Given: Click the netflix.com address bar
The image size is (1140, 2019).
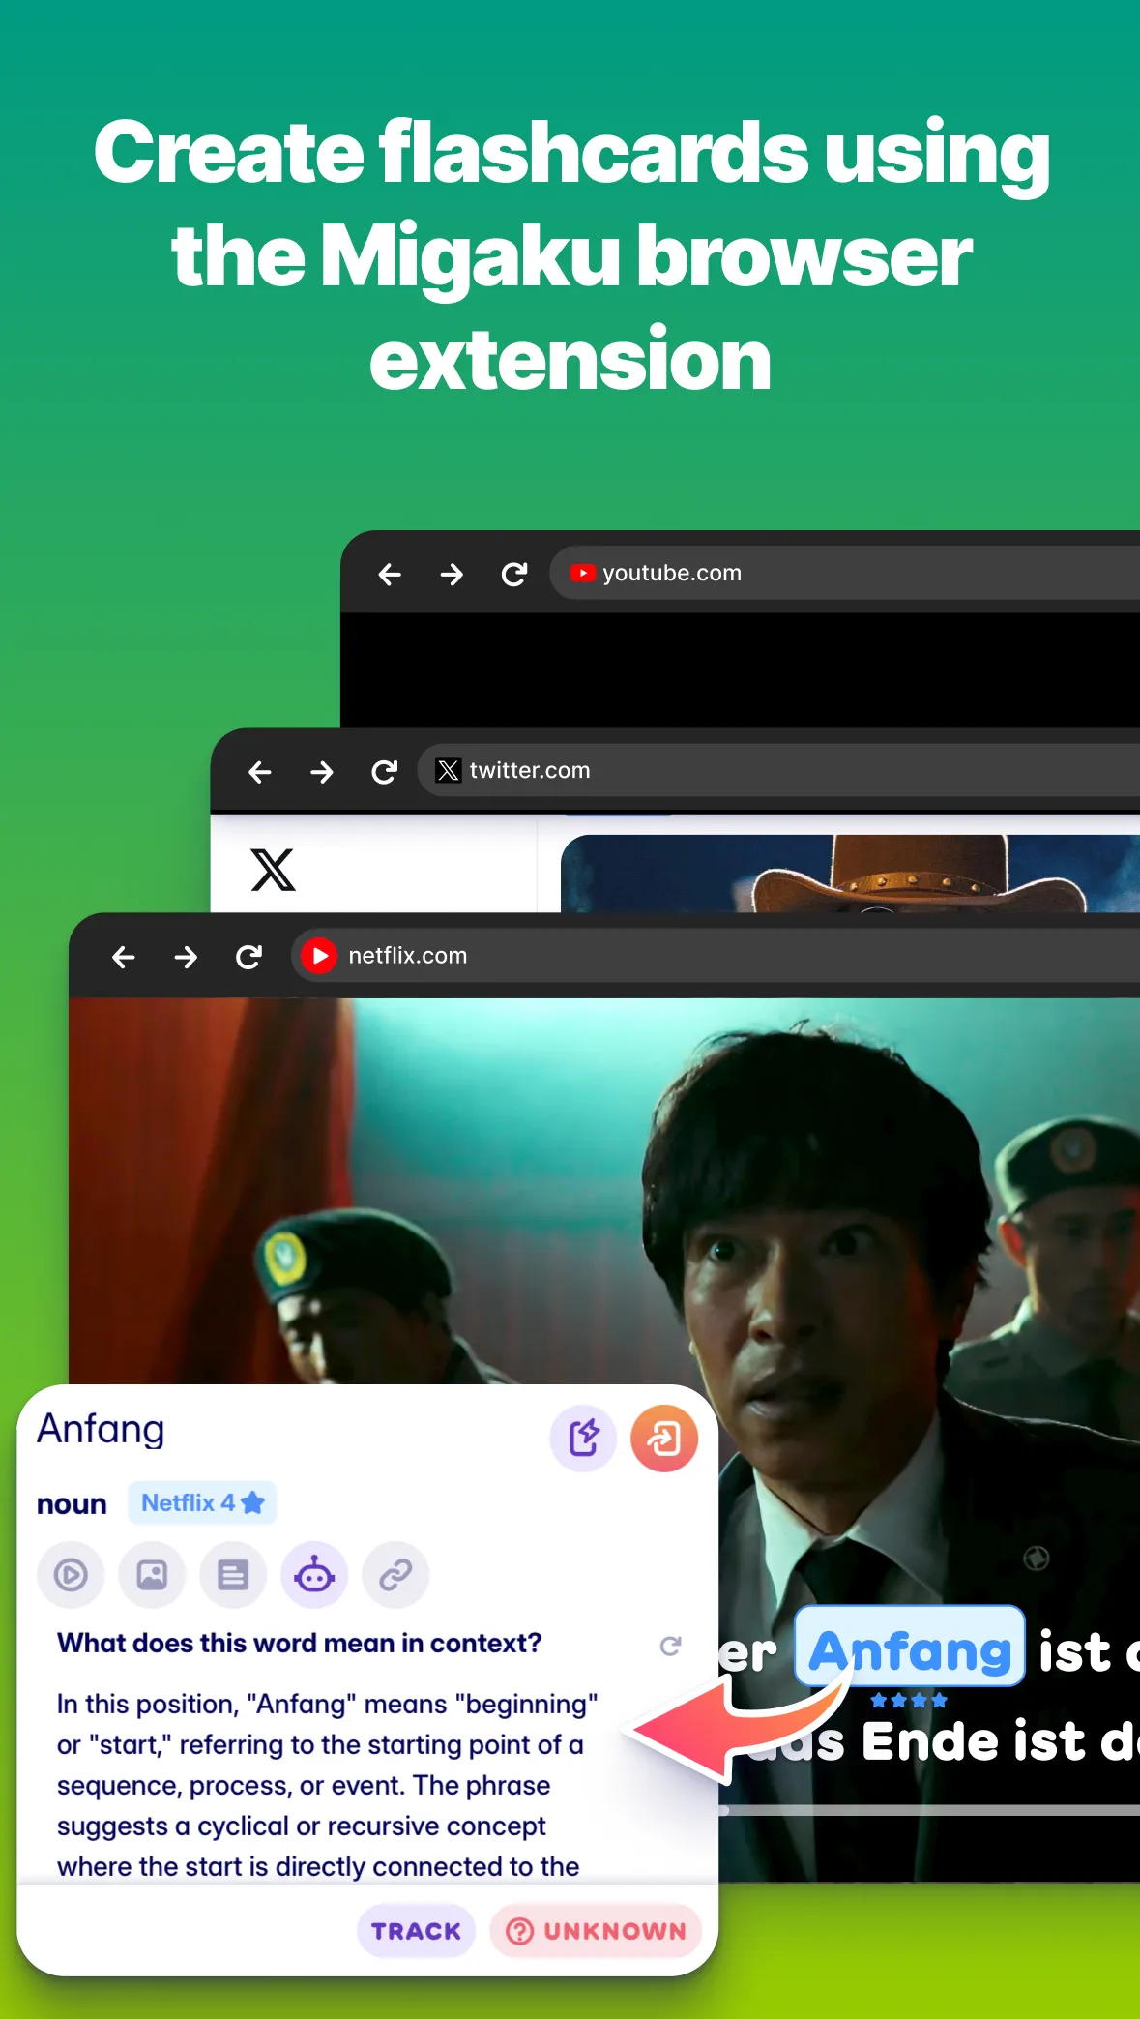Looking at the screenshot, I should tap(716, 956).
